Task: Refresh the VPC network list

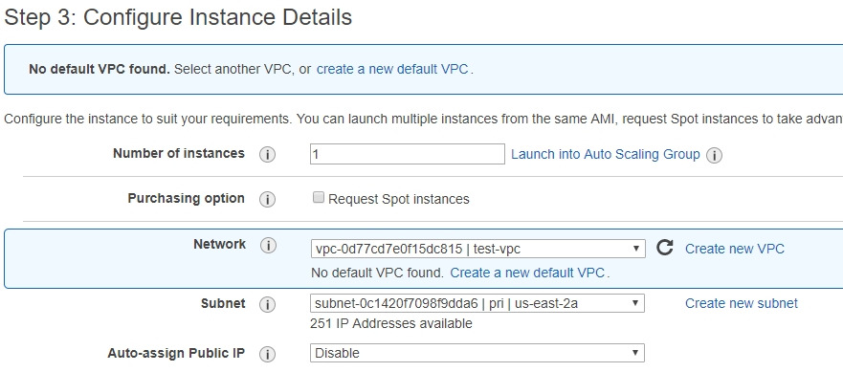Action: [665, 248]
